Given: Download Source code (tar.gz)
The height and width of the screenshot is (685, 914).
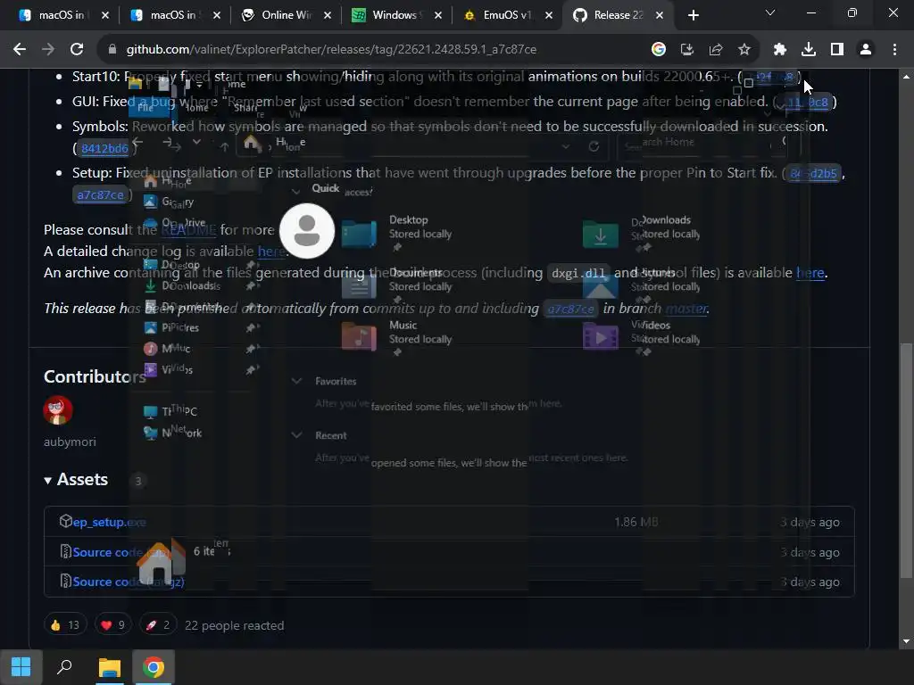Looking at the screenshot, I should coord(129,582).
